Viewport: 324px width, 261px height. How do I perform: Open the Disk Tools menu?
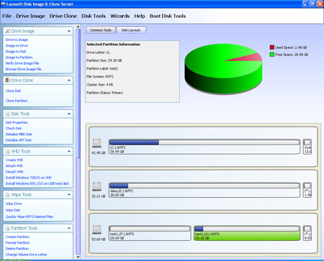click(x=94, y=16)
